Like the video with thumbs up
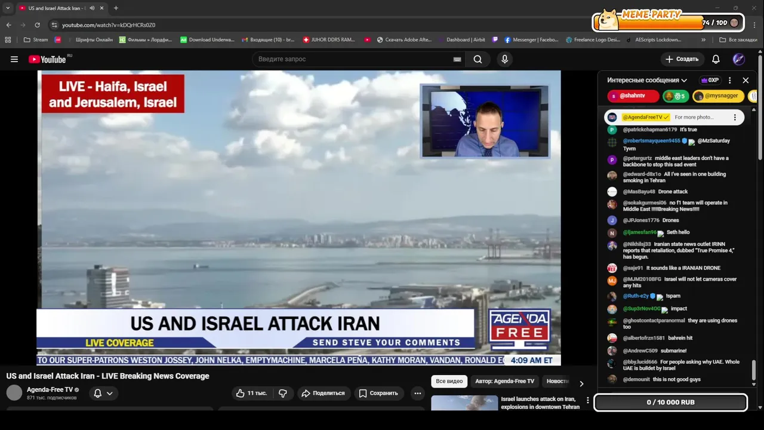 (x=251, y=393)
